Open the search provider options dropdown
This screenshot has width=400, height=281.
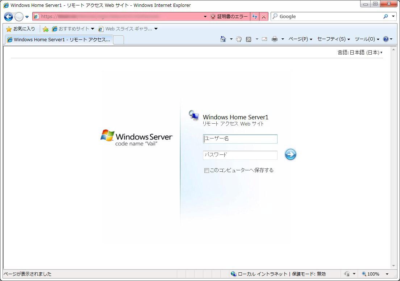pyautogui.click(x=393, y=17)
